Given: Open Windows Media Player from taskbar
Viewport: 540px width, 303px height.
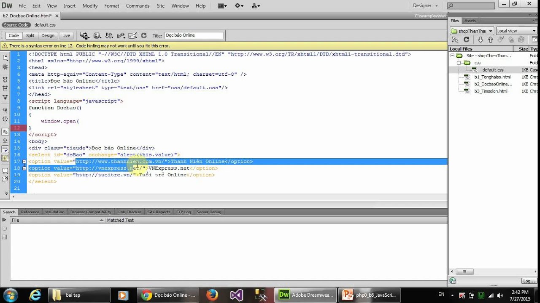Looking at the screenshot, I should [x=123, y=295].
